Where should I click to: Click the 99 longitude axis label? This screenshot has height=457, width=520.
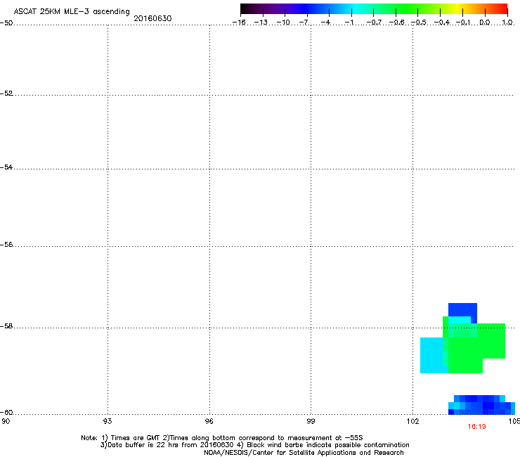pos(311,421)
